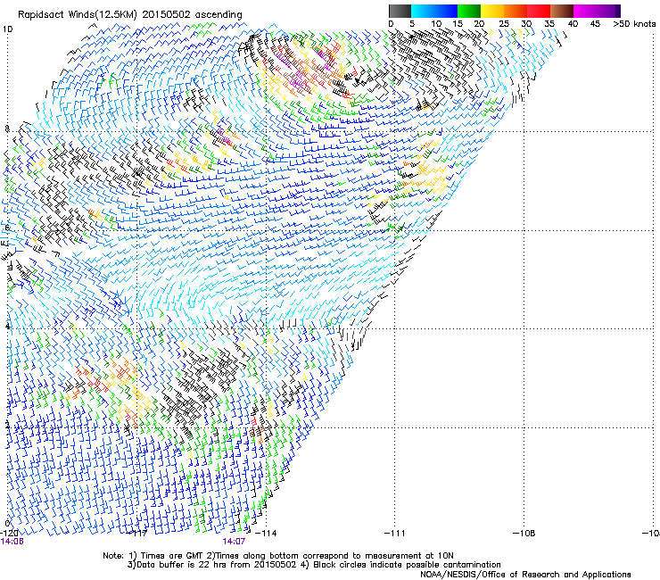The width and height of the screenshot is (660, 580).
Task: Click the '40' label under the color bar
Action: point(573,23)
